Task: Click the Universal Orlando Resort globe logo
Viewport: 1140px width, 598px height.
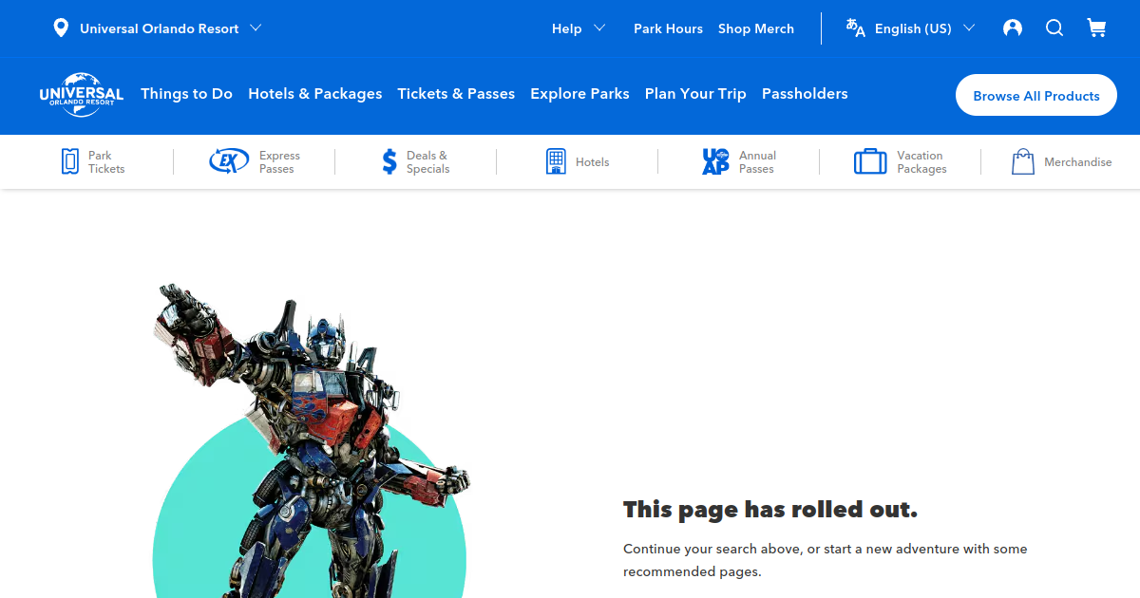Action: (x=81, y=94)
